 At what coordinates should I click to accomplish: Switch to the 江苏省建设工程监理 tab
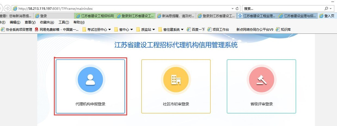pos(257,16)
